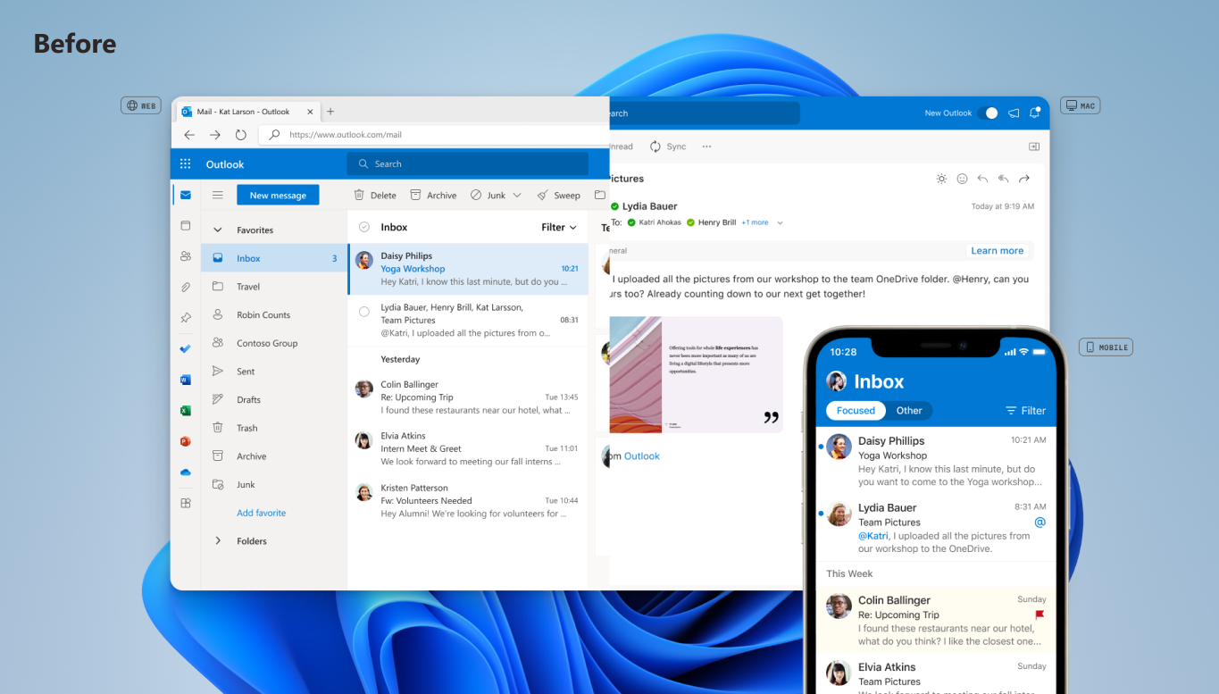Select the Lydia Bauer Team Pictures message circle
The height and width of the screenshot is (694, 1219).
point(363,312)
